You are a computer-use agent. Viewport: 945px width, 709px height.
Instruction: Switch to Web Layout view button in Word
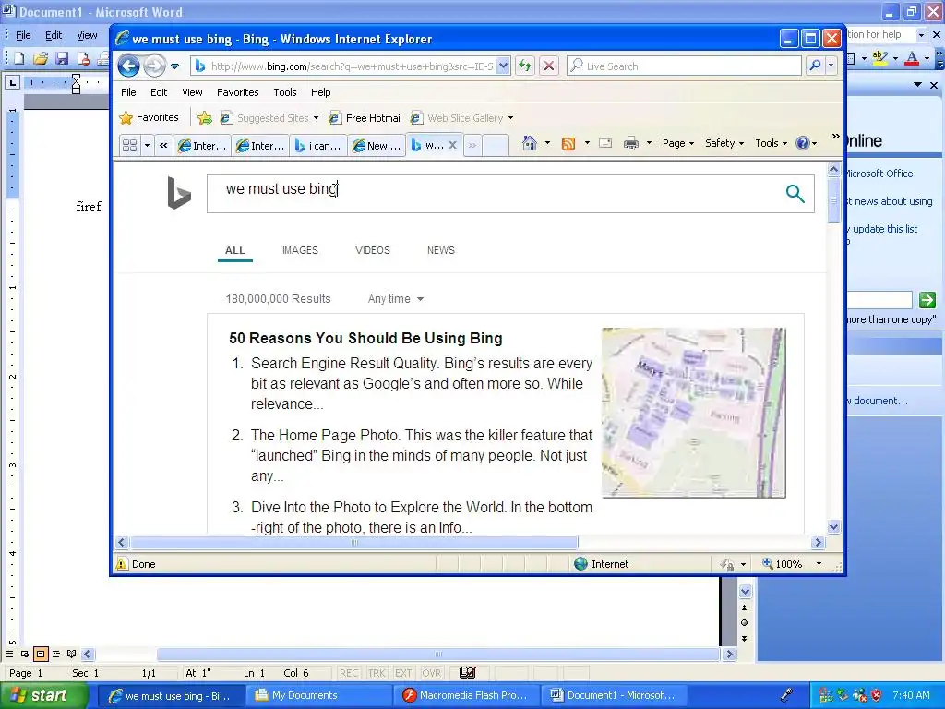point(25,654)
